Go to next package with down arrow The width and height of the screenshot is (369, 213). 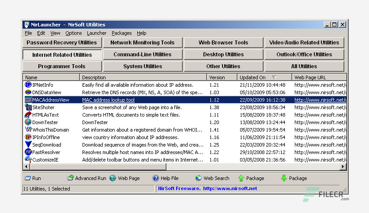pyautogui.click(x=294, y=178)
